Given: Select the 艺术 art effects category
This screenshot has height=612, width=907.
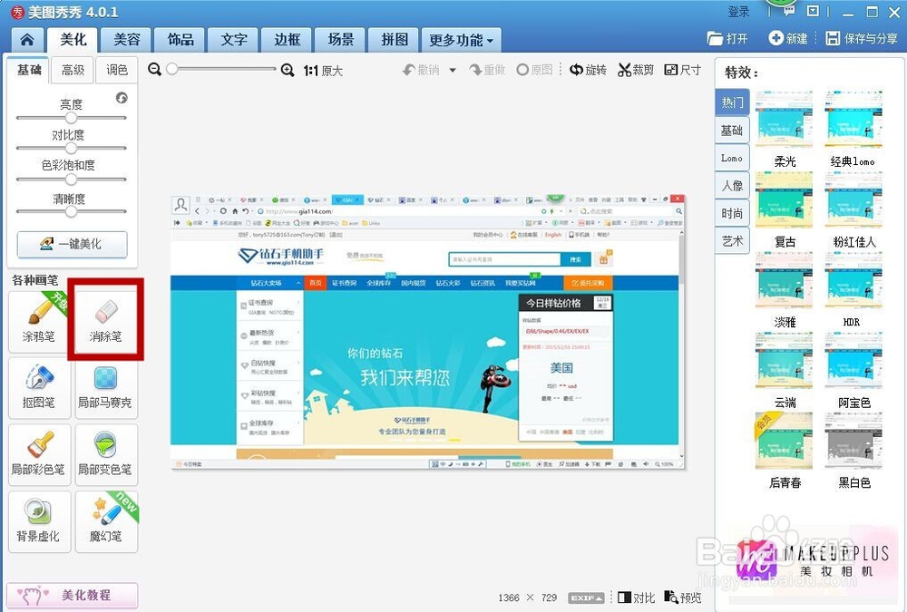Looking at the screenshot, I should coord(732,241).
